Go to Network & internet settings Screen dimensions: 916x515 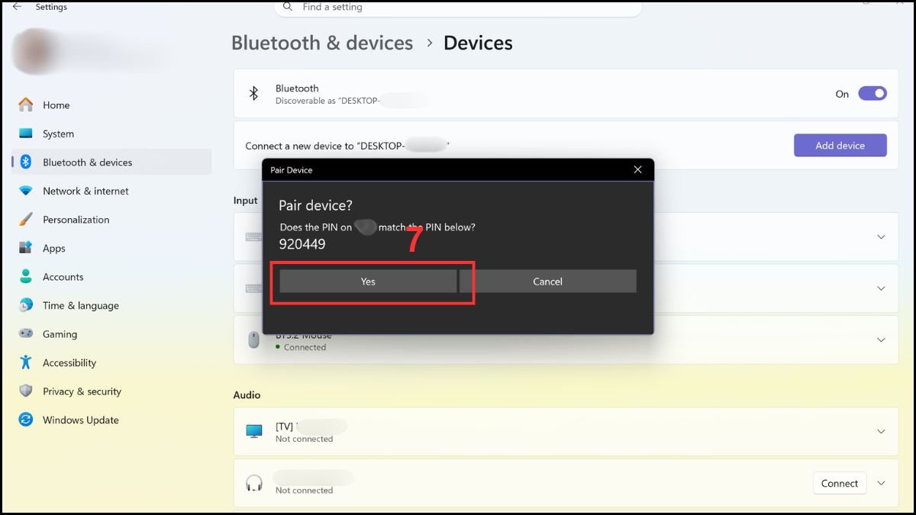tap(111, 191)
